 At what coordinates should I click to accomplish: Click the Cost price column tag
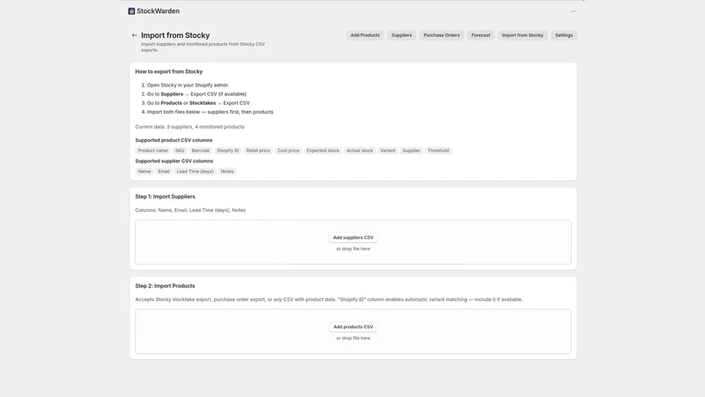point(288,150)
